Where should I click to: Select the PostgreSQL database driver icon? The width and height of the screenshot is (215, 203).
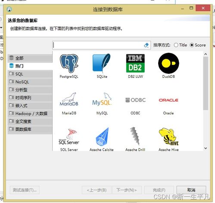[69, 63]
